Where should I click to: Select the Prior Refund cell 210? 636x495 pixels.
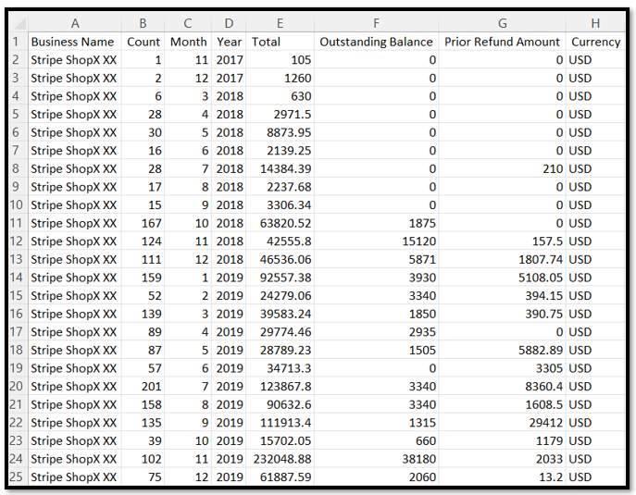[x=502, y=168]
